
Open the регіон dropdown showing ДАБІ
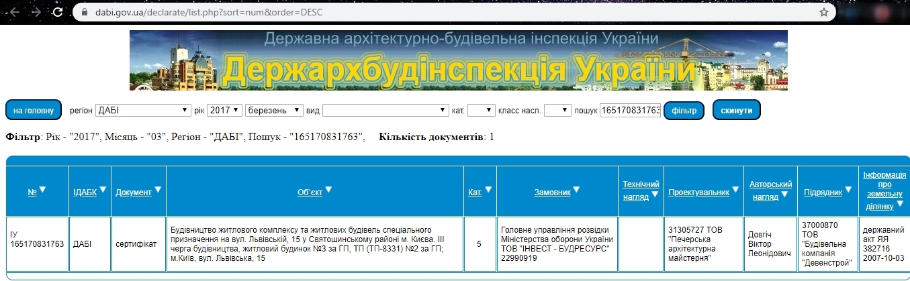[x=143, y=110]
